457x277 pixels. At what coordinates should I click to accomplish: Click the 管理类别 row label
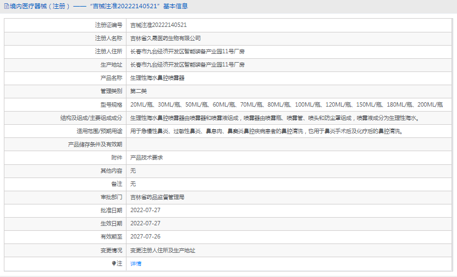pyautogui.click(x=111, y=91)
